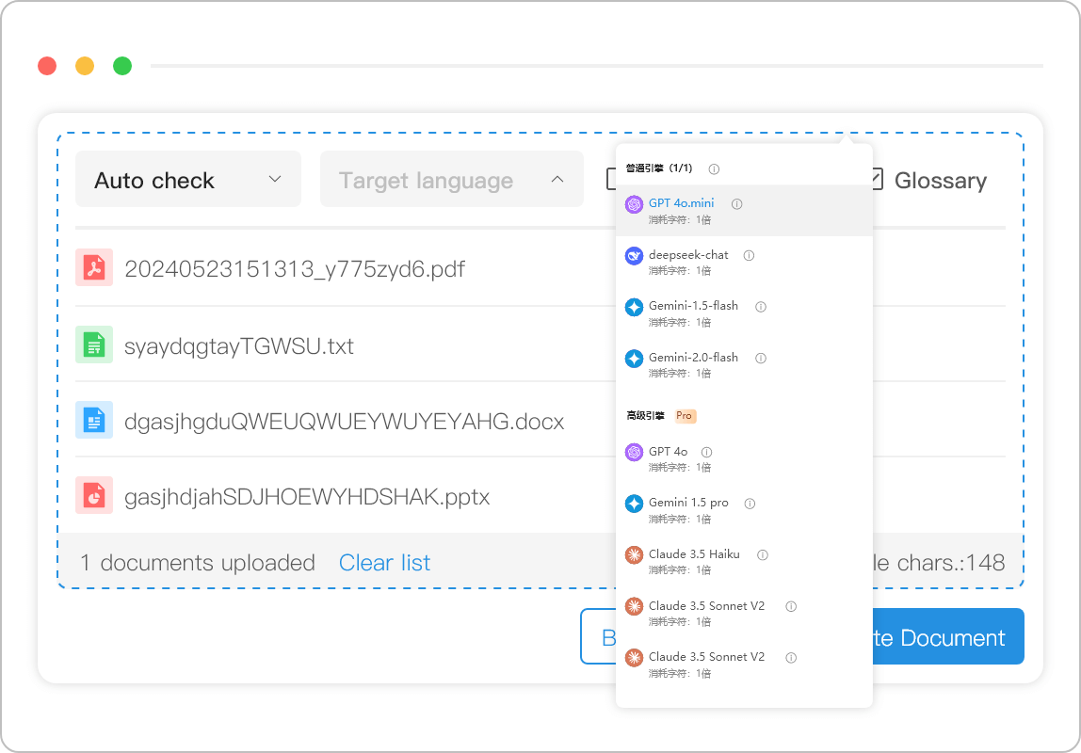Pick Claude 3.5 Haiku engine

(744, 562)
